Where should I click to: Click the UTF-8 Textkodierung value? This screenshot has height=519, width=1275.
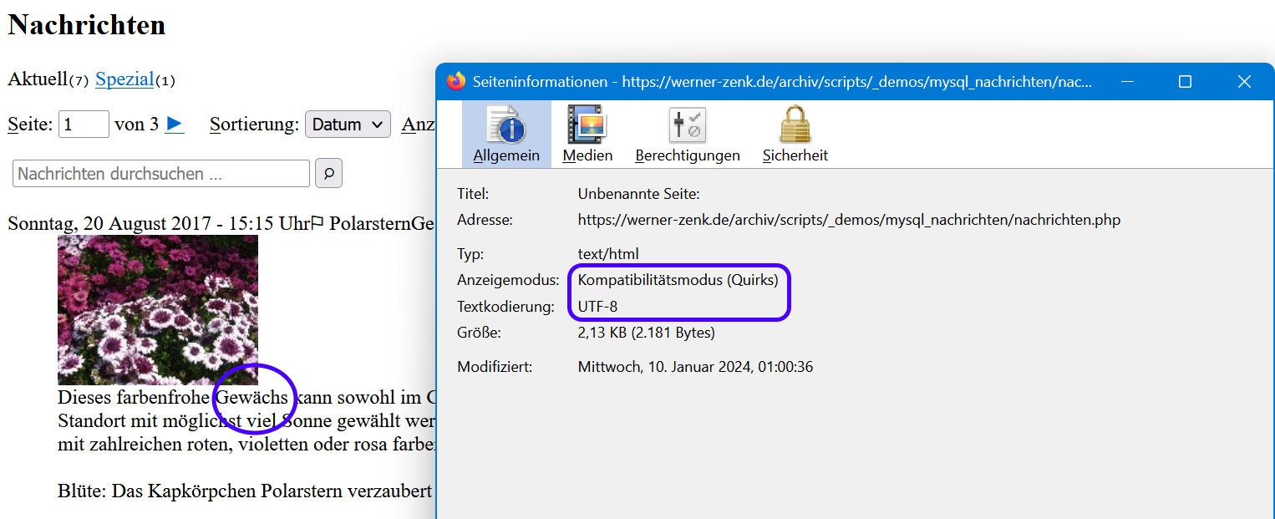click(597, 307)
